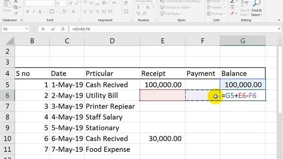
Task: Select row 6 header
Action: (7, 95)
